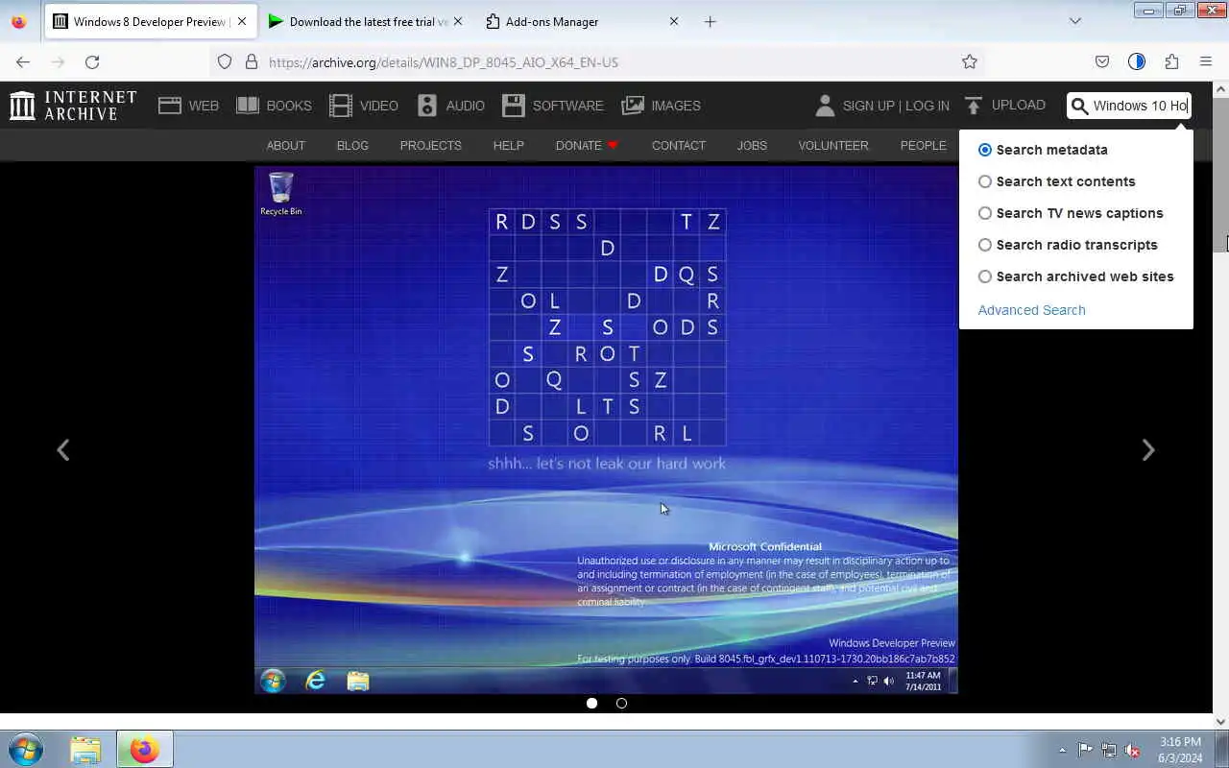Click the Internet Archive logo

[73, 106]
